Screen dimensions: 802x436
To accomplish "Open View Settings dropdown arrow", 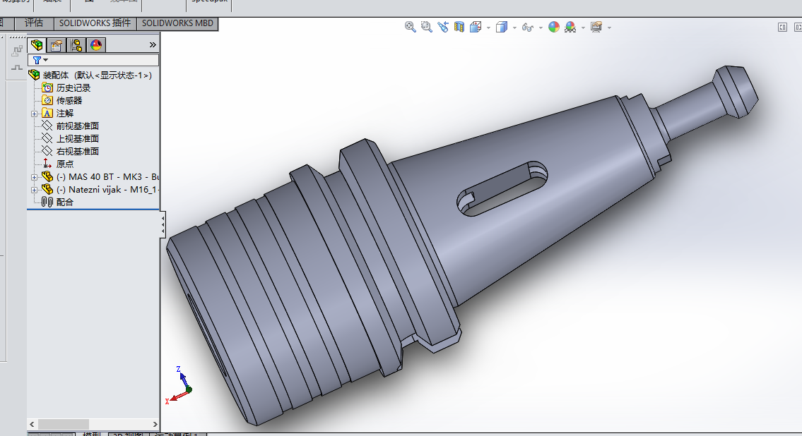I will point(609,28).
